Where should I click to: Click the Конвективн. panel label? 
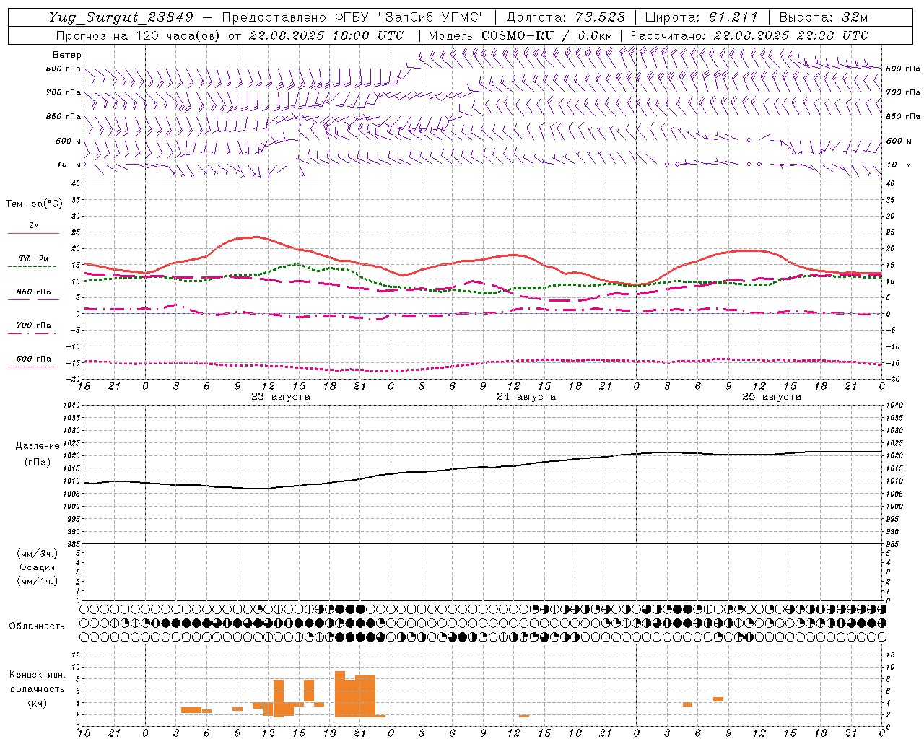pyautogui.click(x=37, y=675)
